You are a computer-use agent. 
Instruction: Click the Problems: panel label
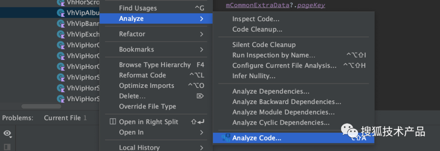tap(18, 118)
